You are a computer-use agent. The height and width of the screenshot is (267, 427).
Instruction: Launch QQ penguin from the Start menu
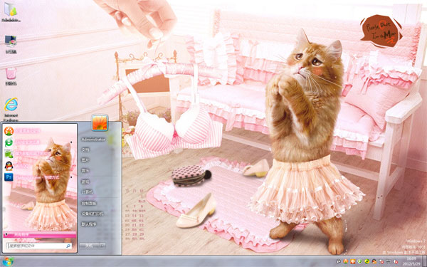click(x=9, y=166)
